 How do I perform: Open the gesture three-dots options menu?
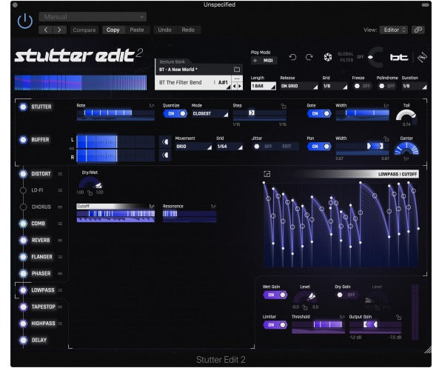pyautogui.click(x=237, y=78)
